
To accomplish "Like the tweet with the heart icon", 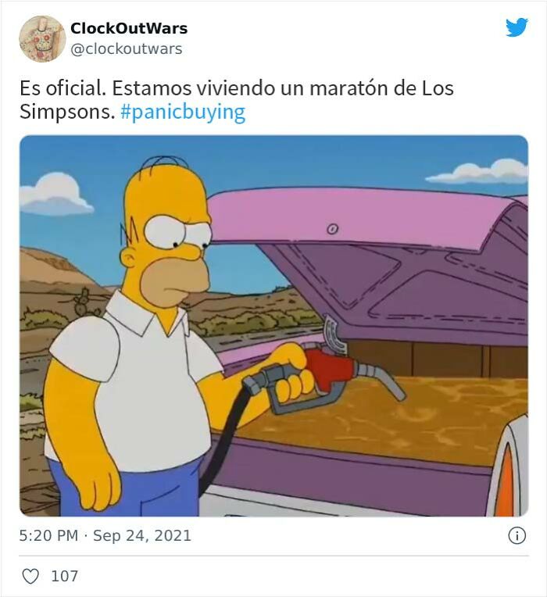I will click(30, 576).
